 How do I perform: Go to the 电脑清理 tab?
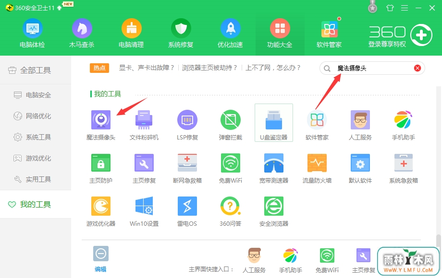(x=131, y=33)
